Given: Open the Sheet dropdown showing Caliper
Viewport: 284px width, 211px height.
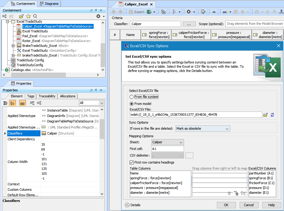Looking at the screenshot, I should pos(168,142).
